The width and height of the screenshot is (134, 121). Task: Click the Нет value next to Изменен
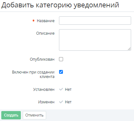(68, 102)
